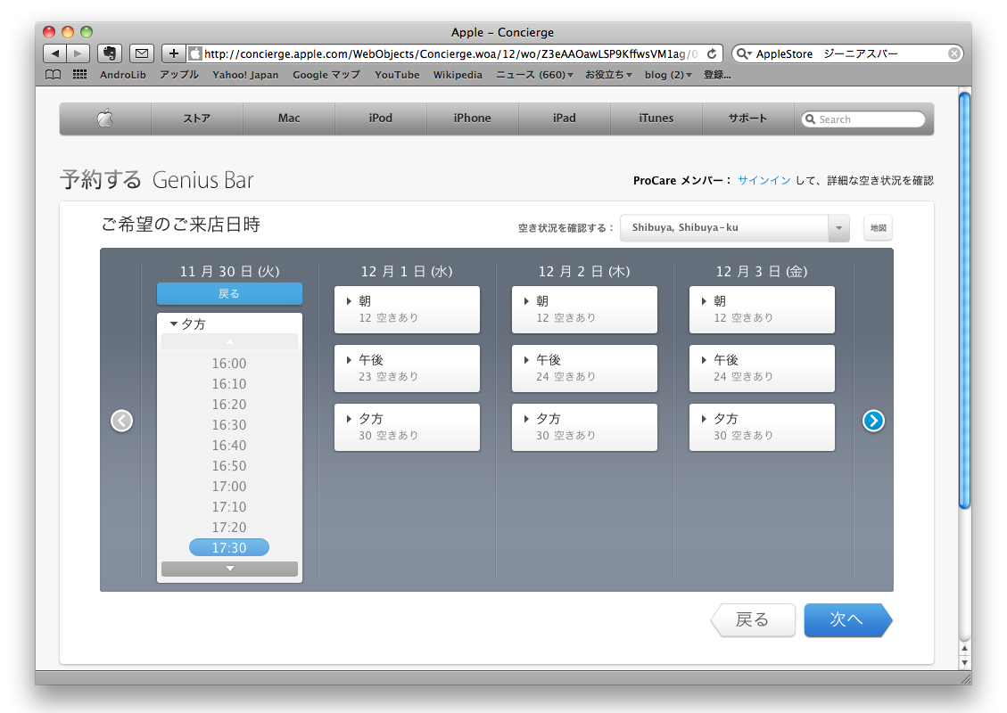Viewport: 1007px width, 713px height.
Task: Select the 16:30 time slot
Action: [x=229, y=425]
